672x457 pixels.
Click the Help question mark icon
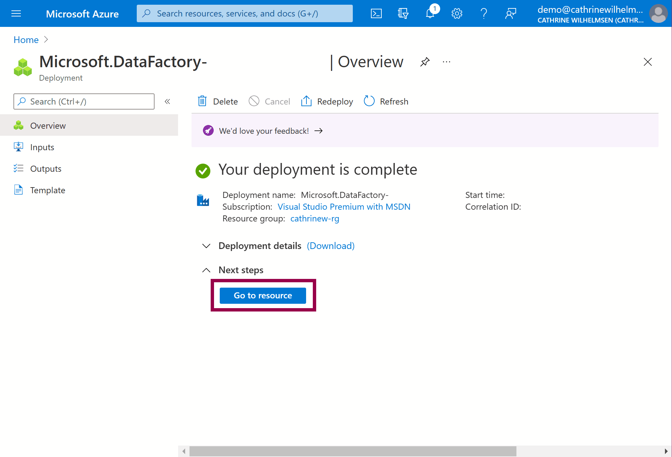tap(484, 13)
